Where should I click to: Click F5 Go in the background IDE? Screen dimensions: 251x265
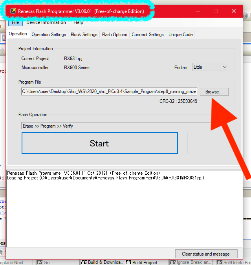tap(43, 262)
